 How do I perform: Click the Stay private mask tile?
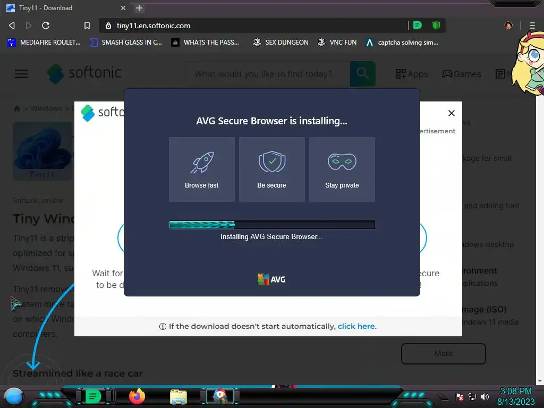(x=342, y=169)
